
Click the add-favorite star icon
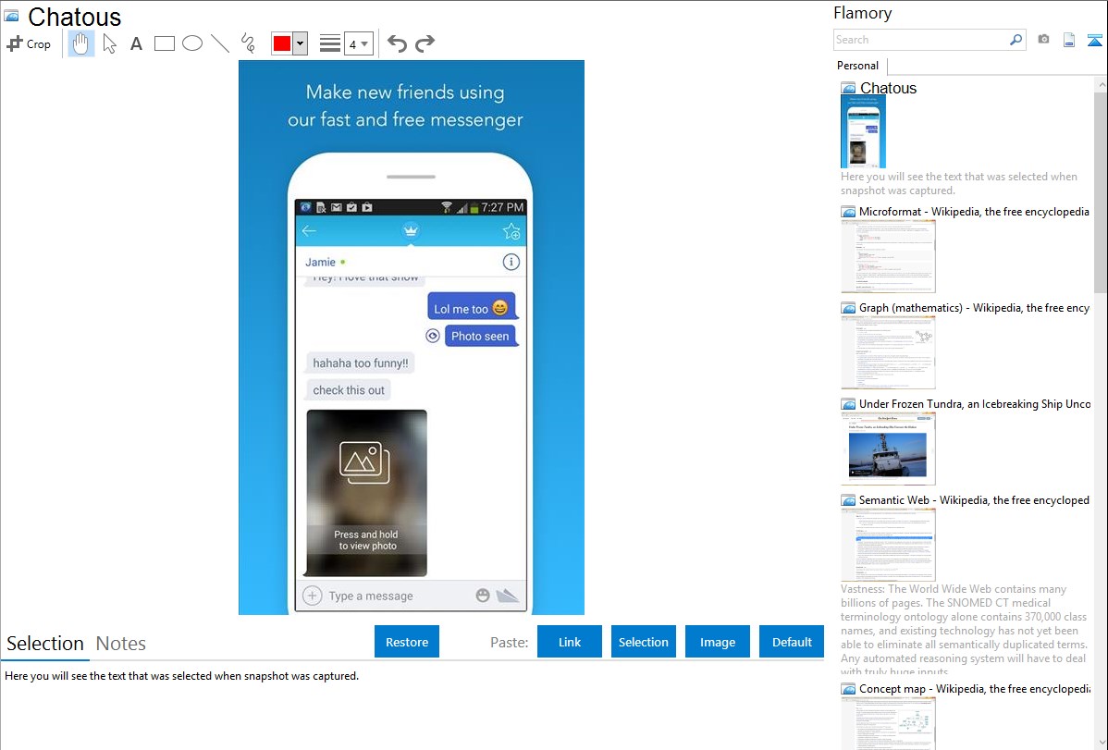[x=511, y=231]
